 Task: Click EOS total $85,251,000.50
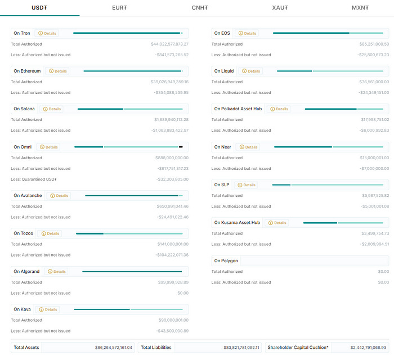click(x=374, y=44)
